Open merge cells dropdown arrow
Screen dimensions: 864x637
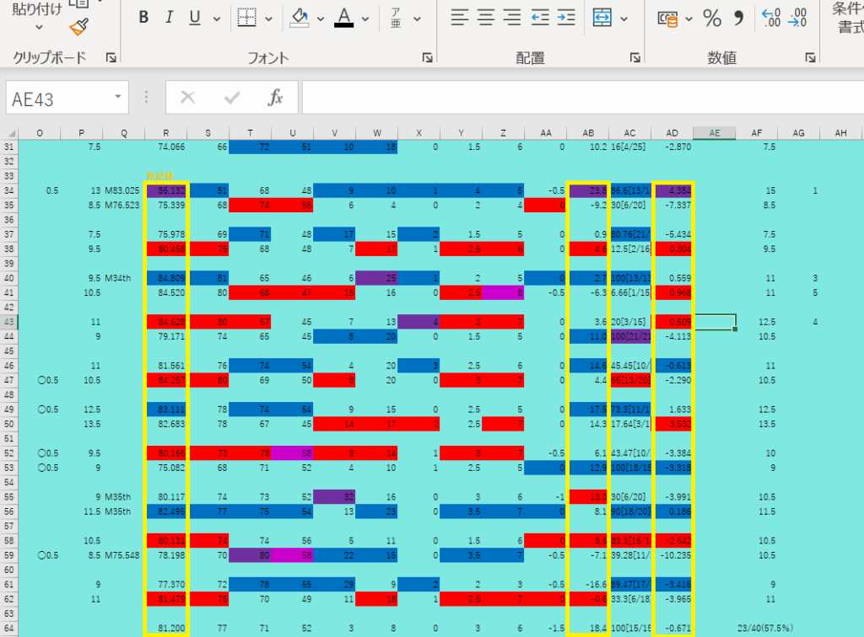tap(624, 19)
